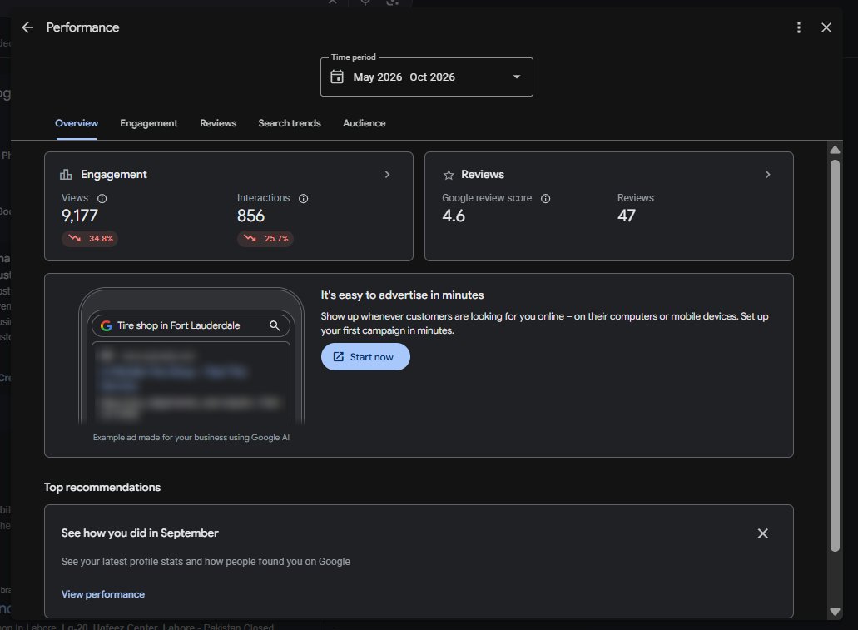
Task: Go back using the arrow beside Performance
Action: click(x=27, y=27)
